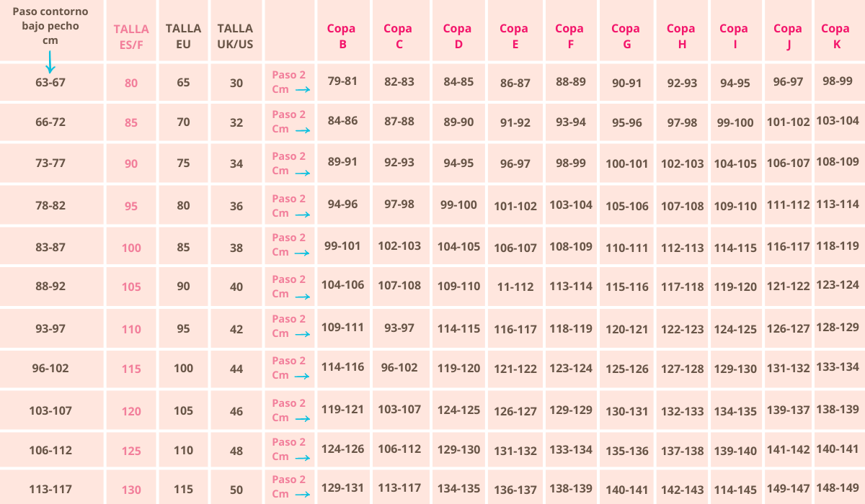Click the Paso contorno bajo pecho header
Image resolution: width=865 pixels, height=504 pixels.
50,26
